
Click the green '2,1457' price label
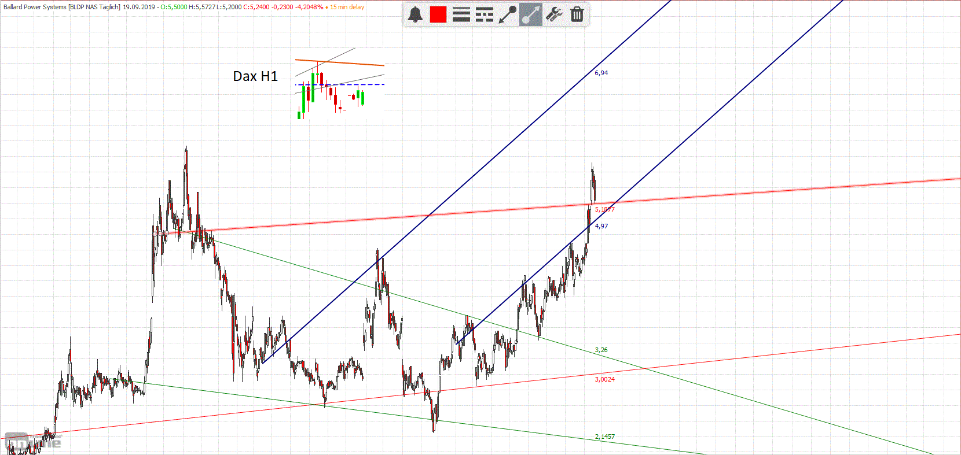point(605,436)
